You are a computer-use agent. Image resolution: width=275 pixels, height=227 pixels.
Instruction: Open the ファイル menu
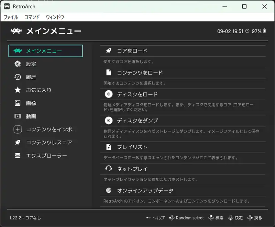(x=11, y=17)
